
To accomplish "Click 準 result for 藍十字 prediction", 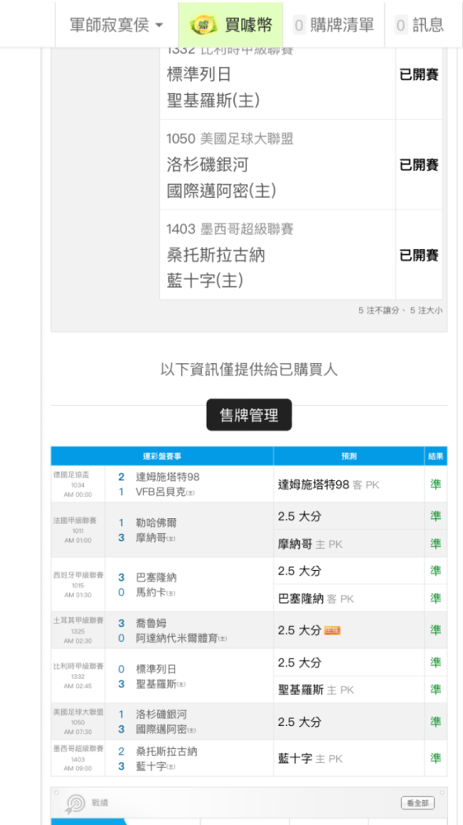I will pos(436,758).
